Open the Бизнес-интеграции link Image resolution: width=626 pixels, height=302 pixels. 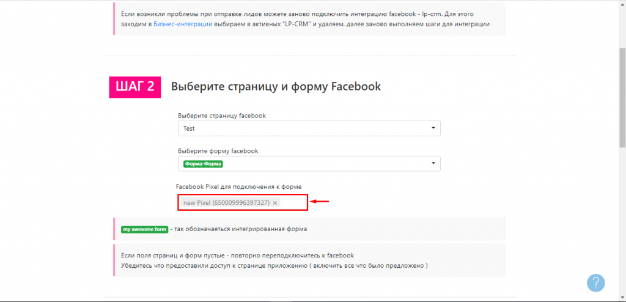[183, 24]
